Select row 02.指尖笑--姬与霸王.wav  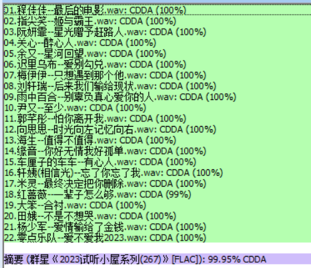point(158,21)
